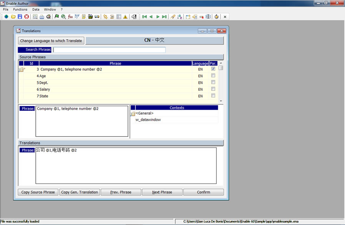Open the Data menu
Viewport: 345px width, 225px height.
pyautogui.click(x=36, y=9)
